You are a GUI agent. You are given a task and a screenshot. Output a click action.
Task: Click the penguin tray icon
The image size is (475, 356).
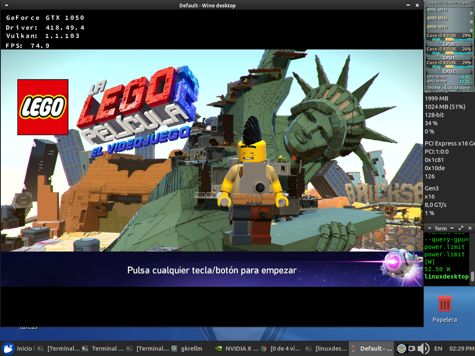click(x=401, y=349)
